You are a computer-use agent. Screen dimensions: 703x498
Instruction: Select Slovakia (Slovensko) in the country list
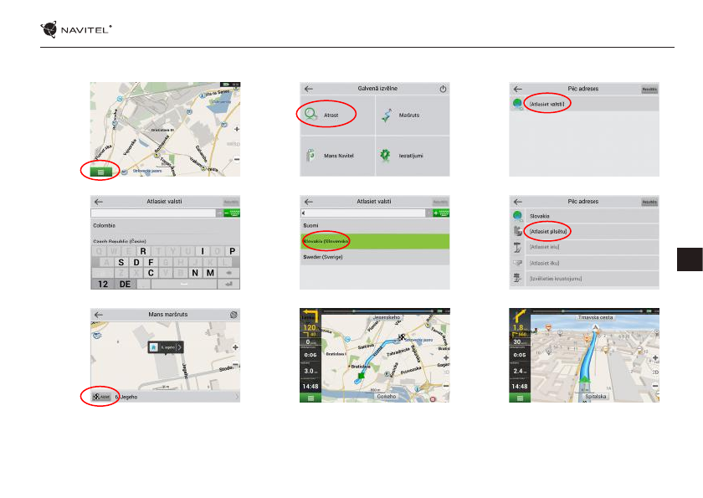click(375, 241)
